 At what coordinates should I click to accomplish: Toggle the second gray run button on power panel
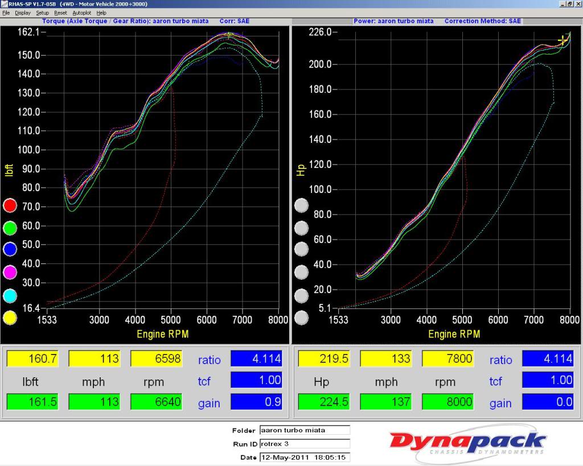[x=302, y=227]
